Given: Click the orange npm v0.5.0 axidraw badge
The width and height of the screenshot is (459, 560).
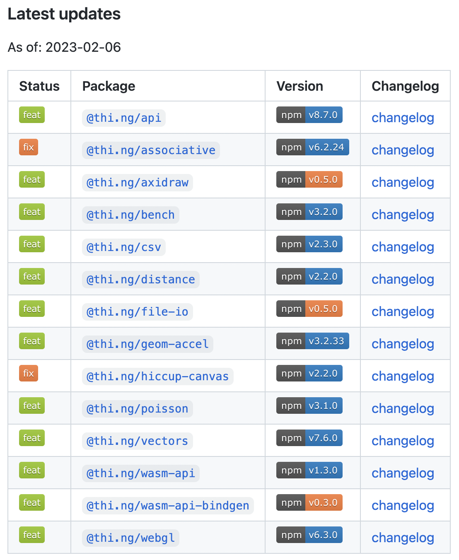Looking at the screenshot, I should tap(309, 180).
